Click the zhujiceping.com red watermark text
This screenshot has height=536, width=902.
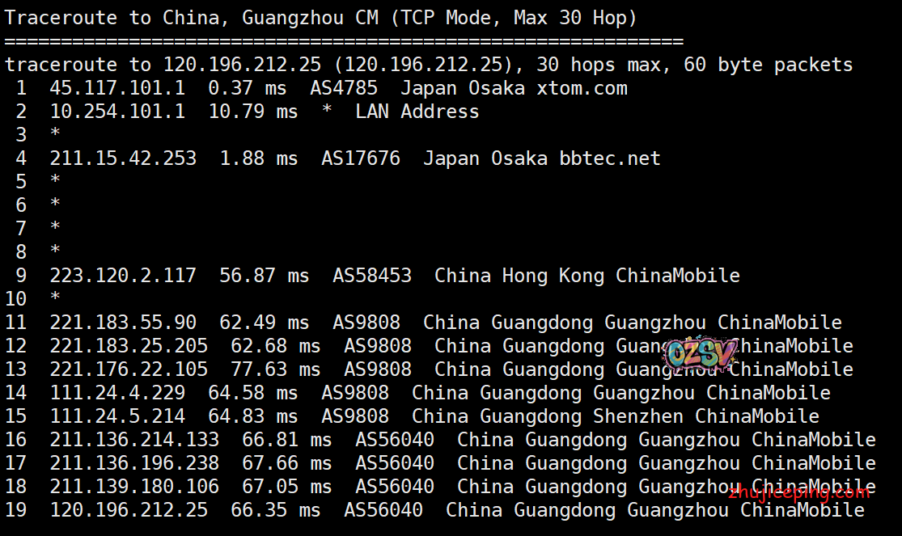pyautogui.click(x=800, y=492)
